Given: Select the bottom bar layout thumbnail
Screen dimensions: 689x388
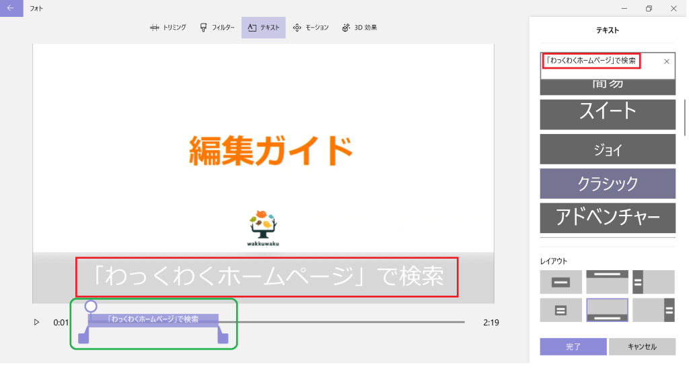Looking at the screenshot, I should (x=607, y=311).
